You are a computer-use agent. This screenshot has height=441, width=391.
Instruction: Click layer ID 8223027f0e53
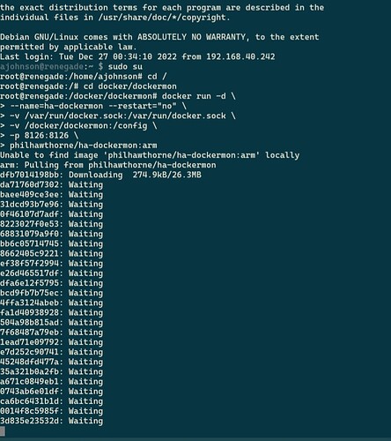(29, 224)
